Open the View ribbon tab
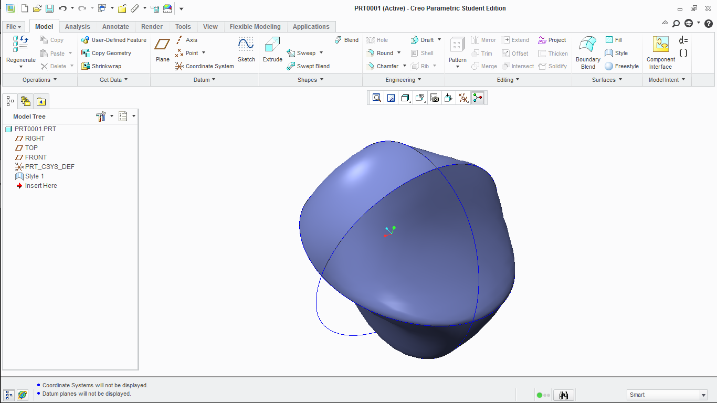This screenshot has height=403, width=717. coord(210,27)
